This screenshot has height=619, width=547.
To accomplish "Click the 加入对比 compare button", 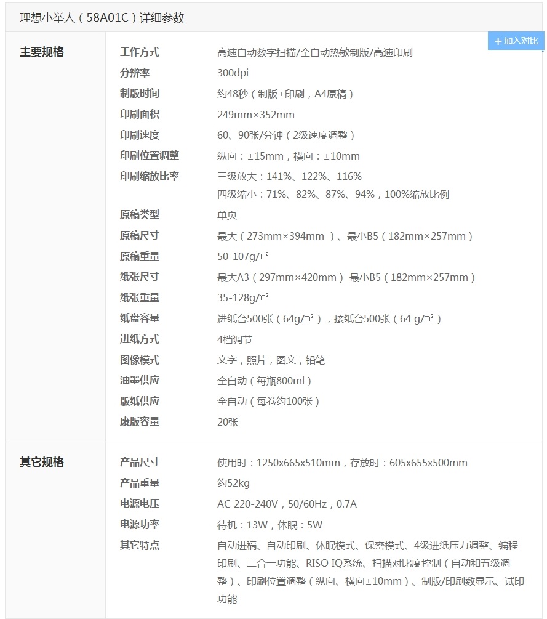I will [x=516, y=41].
